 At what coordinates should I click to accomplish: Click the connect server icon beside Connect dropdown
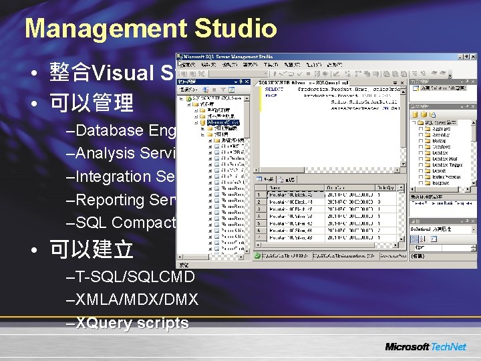point(206,90)
